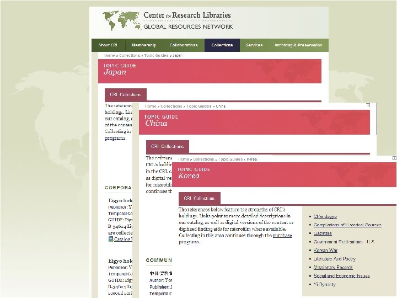The image size is (397, 298).
Task: Open the About CRL menu
Action: [x=108, y=45]
